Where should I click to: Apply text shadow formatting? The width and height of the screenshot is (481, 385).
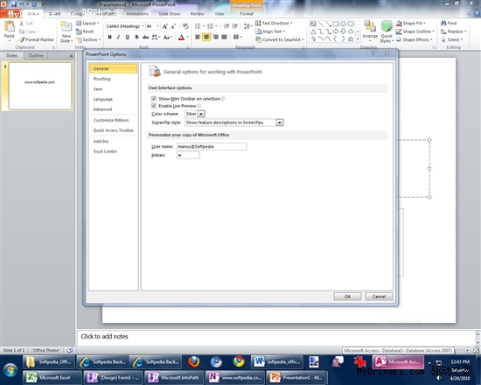click(136, 37)
